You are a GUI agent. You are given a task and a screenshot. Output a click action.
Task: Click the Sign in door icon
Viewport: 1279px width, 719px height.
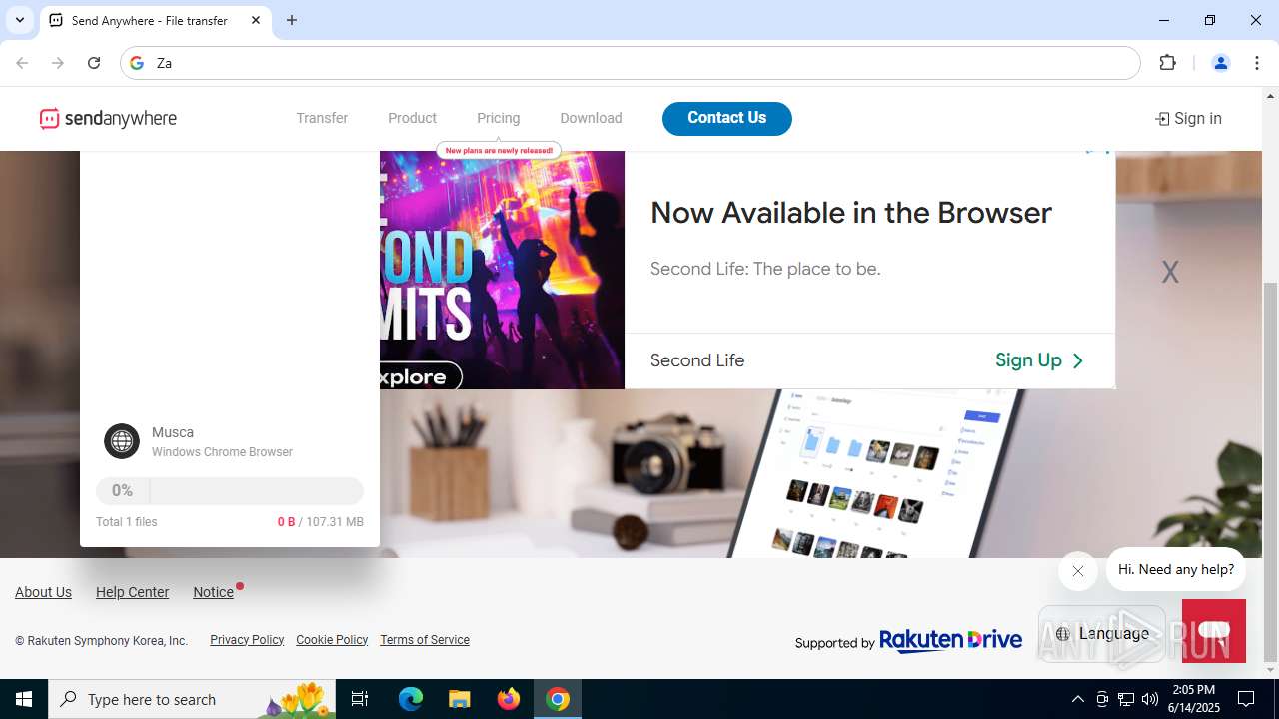(x=1162, y=119)
